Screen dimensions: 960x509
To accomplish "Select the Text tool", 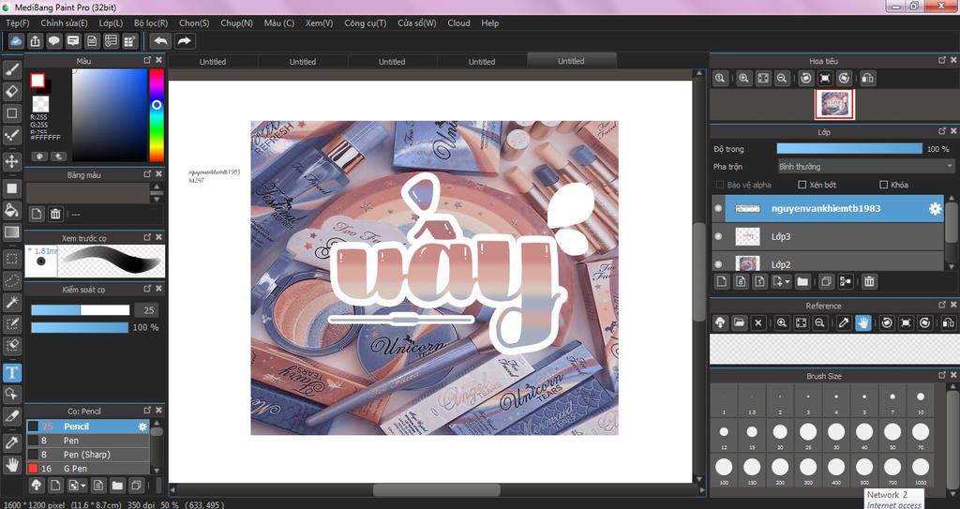I will [x=11, y=372].
